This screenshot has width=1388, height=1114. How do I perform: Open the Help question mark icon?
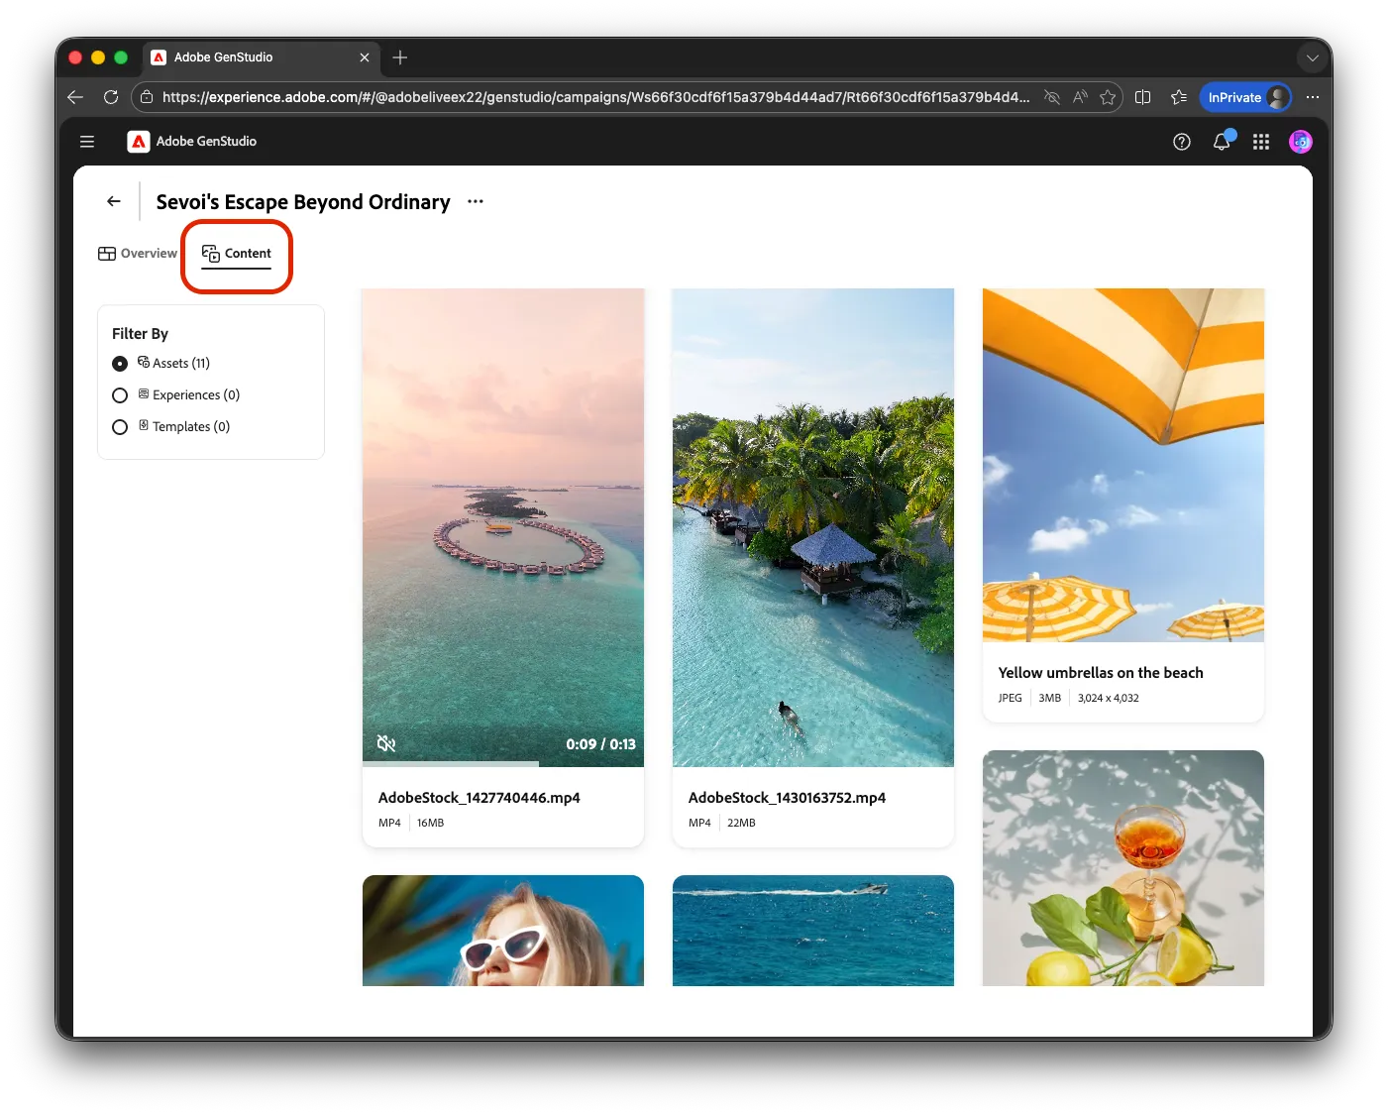pos(1182,142)
